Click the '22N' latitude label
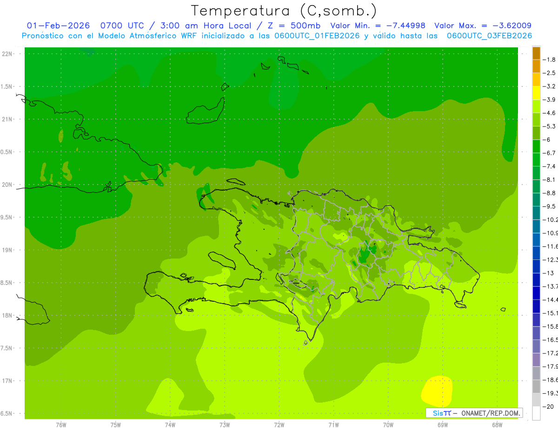558x431 pixels. pos(7,53)
